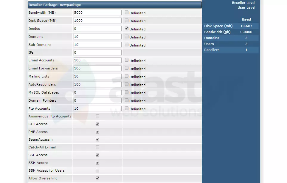Click the Users usage row in sidebar
Screen dimensions: 287x183
click(x=231, y=44)
